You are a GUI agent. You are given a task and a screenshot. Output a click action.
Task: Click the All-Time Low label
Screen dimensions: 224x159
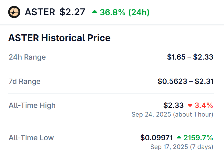31,138
